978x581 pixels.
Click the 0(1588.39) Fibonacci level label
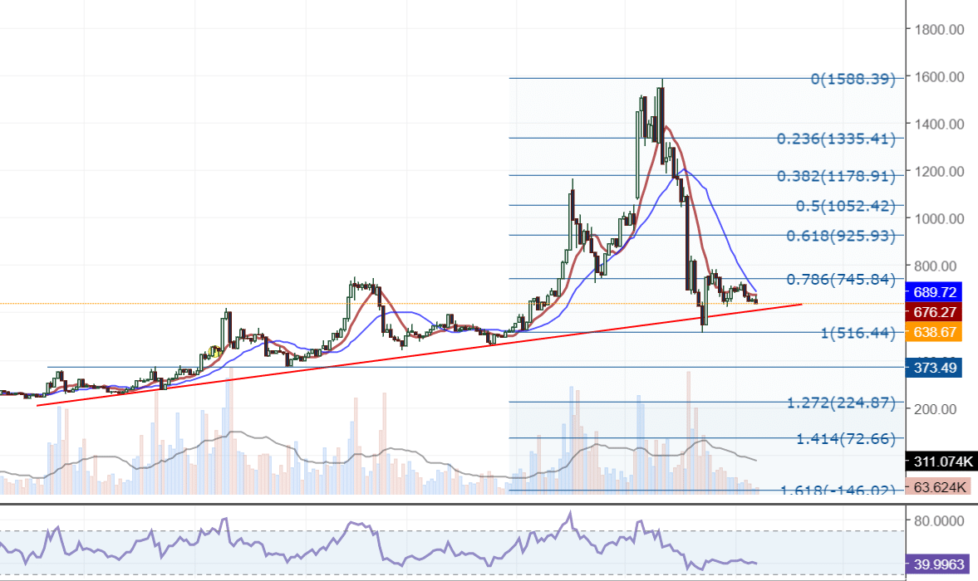pyautogui.click(x=853, y=79)
